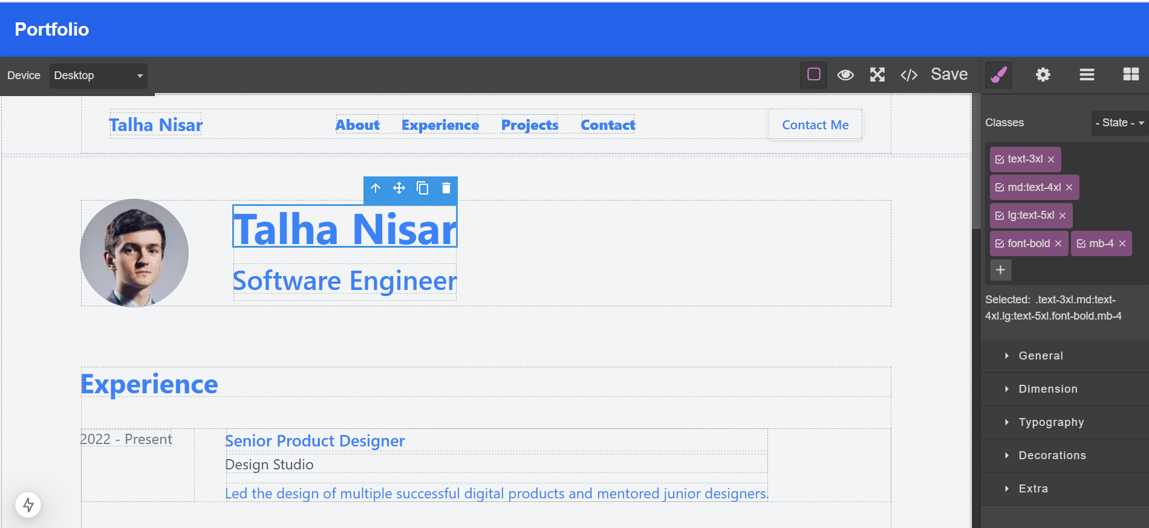Open the State dropdown
Screen dimensions: 1149x528
pos(1119,123)
